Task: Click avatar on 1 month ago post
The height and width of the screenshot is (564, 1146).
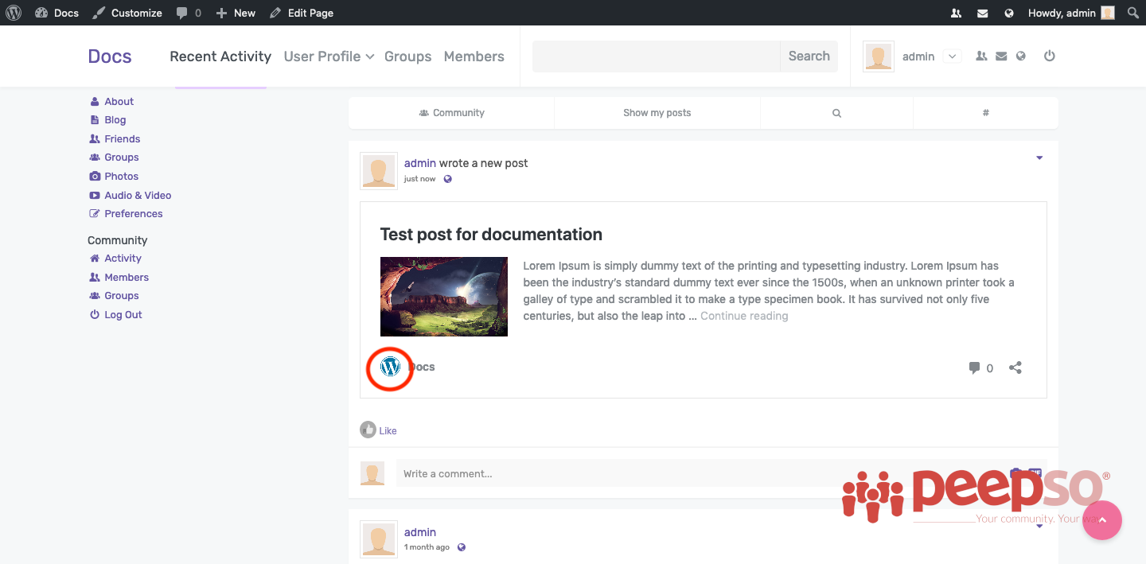Action: pos(379,540)
